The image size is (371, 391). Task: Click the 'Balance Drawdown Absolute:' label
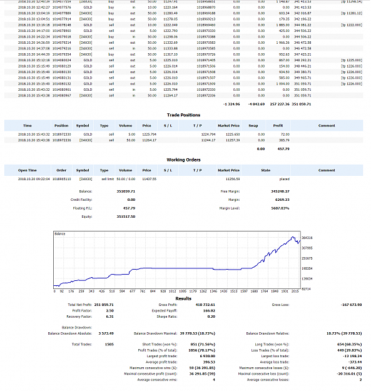(x=70, y=333)
